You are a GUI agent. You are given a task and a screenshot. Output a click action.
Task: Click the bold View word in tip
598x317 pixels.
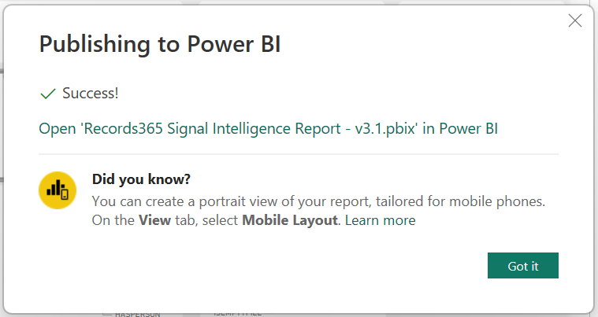pos(154,220)
